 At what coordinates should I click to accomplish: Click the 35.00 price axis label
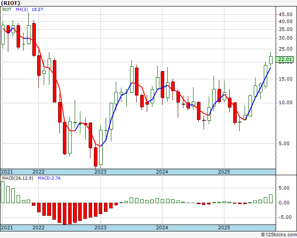click(286, 30)
